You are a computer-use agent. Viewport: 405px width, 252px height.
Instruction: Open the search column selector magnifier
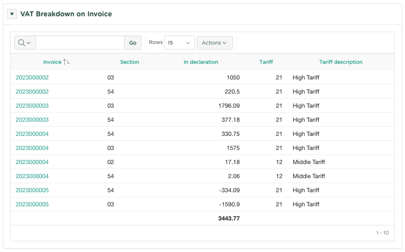(23, 43)
